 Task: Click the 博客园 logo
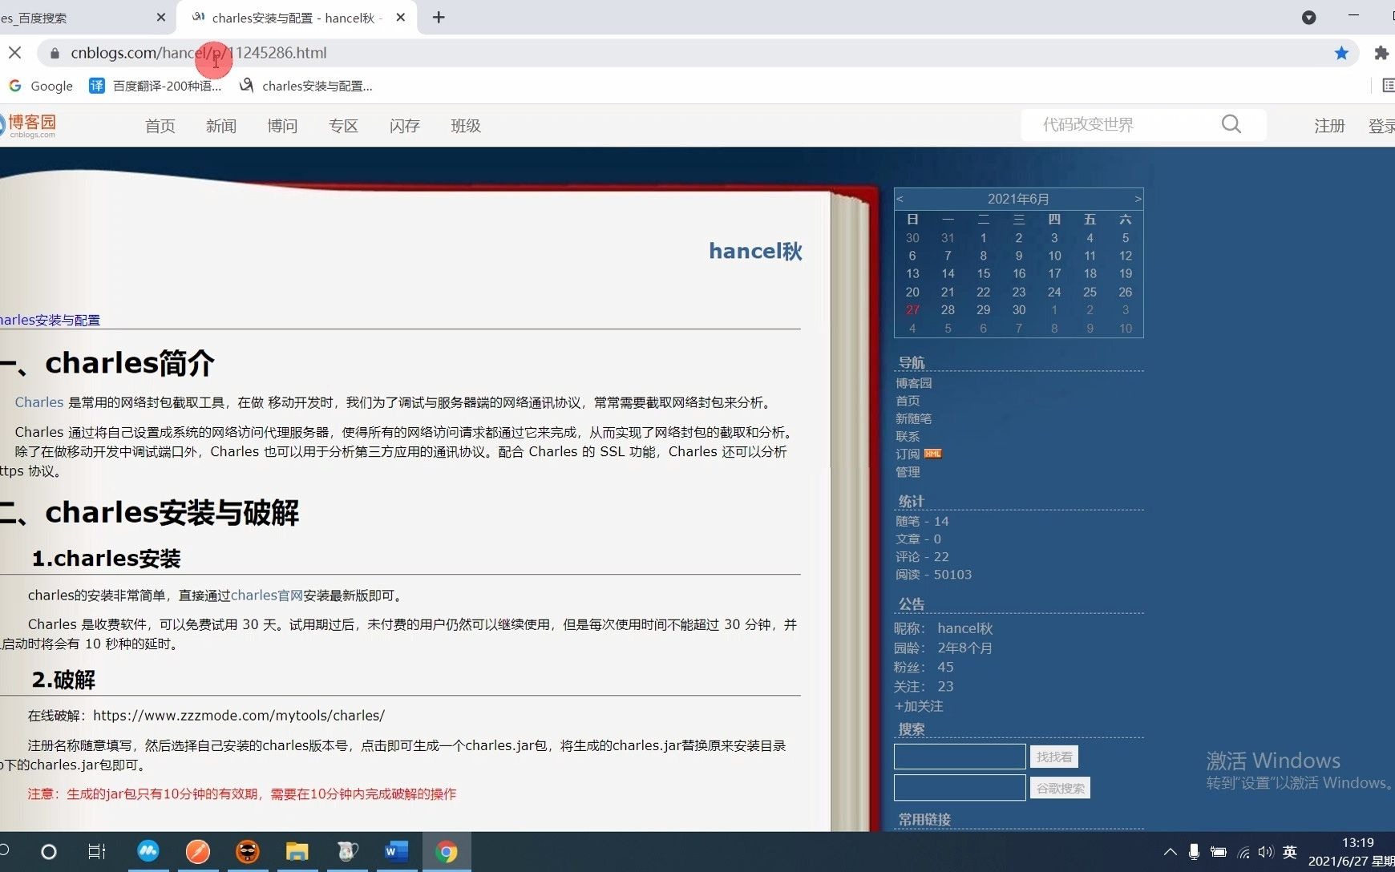point(29,125)
